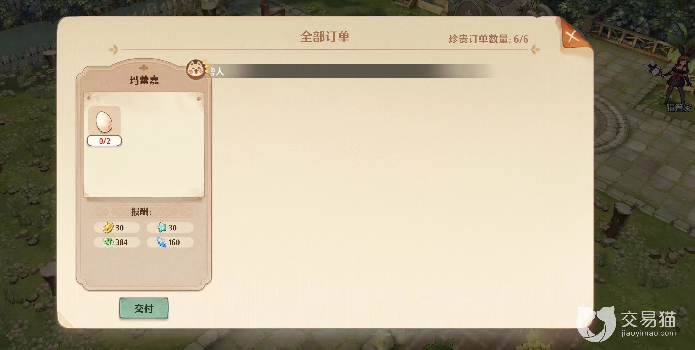
Task: Click the 报酬 reward section header
Action: click(141, 212)
